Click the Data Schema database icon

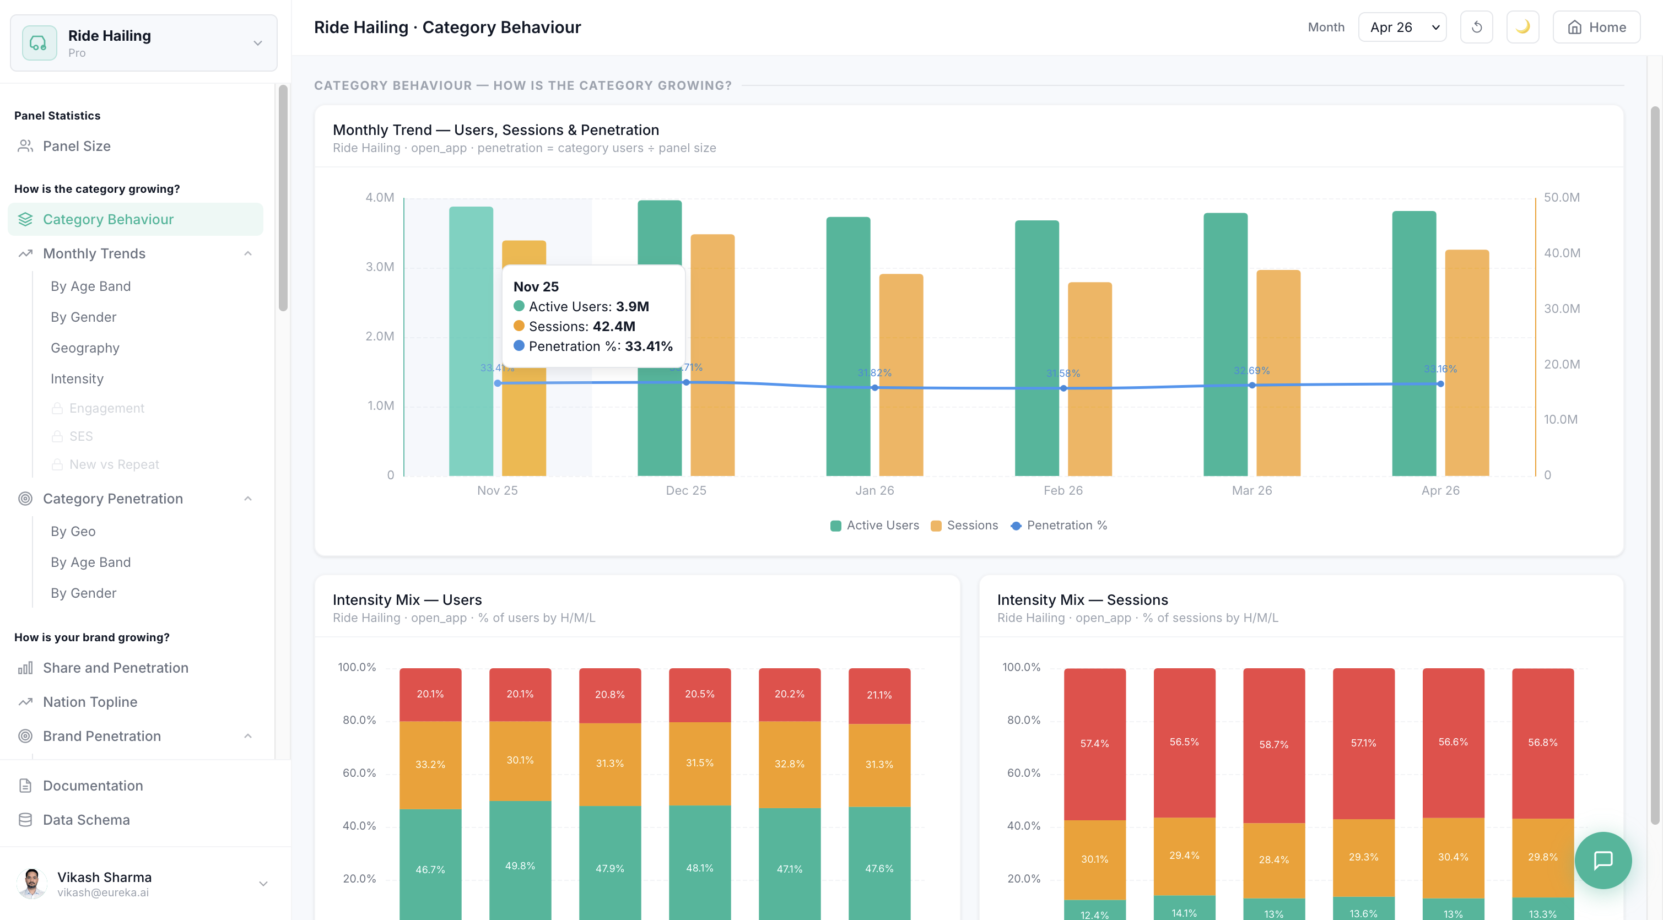pyautogui.click(x=25, y=820)
